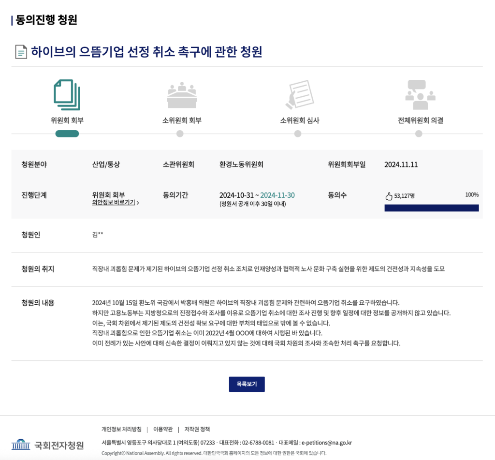Open the 의안정보 바로가기 link
The height and width of the screenshot is (460, 495).
pyautogui.click(x=114, y=202)
